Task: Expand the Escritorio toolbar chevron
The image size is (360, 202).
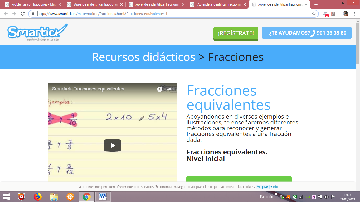Action: [x=276, y=194]
